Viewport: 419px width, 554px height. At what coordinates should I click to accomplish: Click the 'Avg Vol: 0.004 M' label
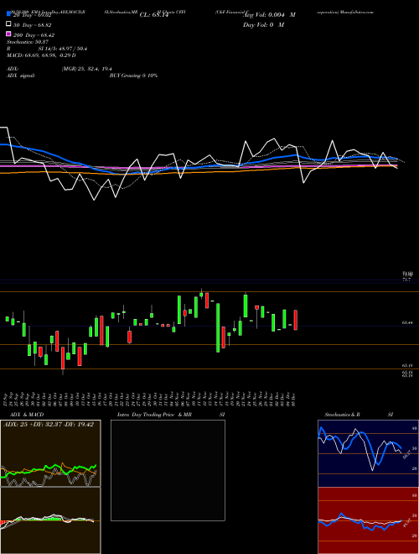pos(269,15)
